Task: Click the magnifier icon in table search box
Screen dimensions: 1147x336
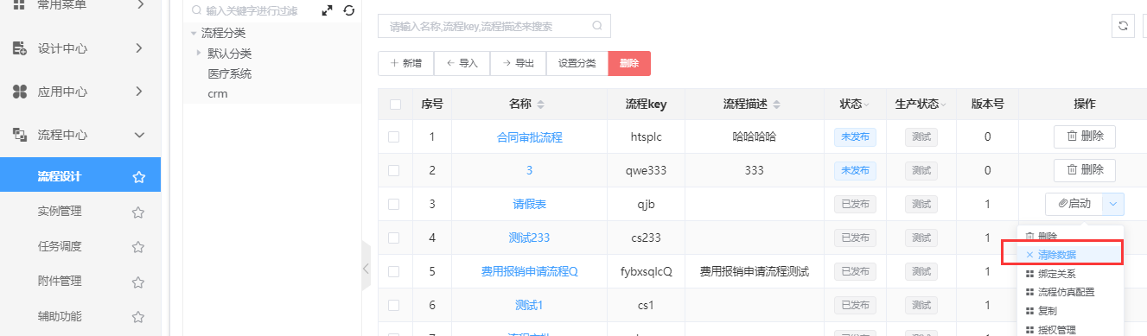Action: pos(596,26)
